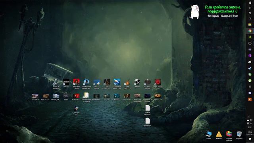Viewport: 254px width, 143px height.
Task: Switch to Google Chrome in the taskbar
Action: (x=250, y=31)
